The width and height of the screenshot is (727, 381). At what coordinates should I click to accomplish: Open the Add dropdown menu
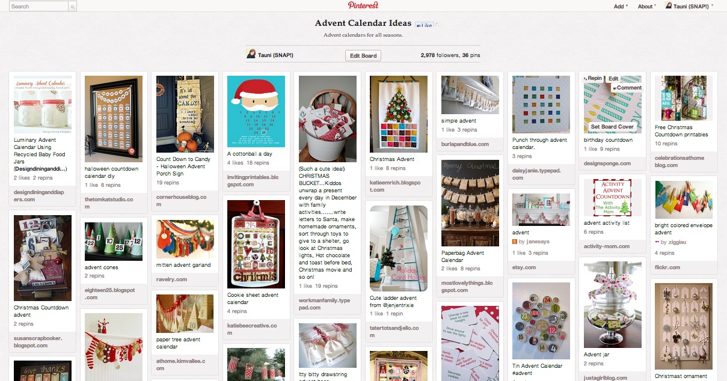coord(621,6)
